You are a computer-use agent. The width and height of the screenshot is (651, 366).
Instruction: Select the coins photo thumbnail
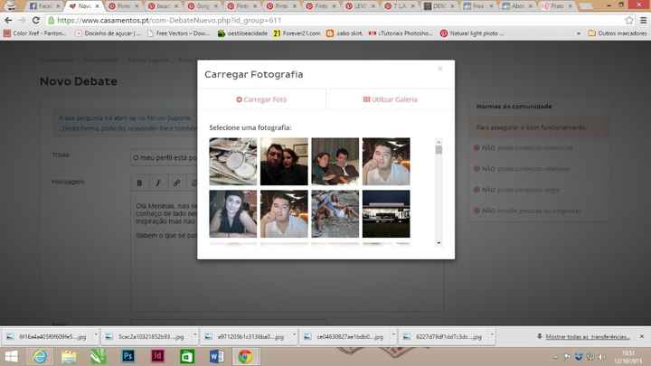point(233,162)
